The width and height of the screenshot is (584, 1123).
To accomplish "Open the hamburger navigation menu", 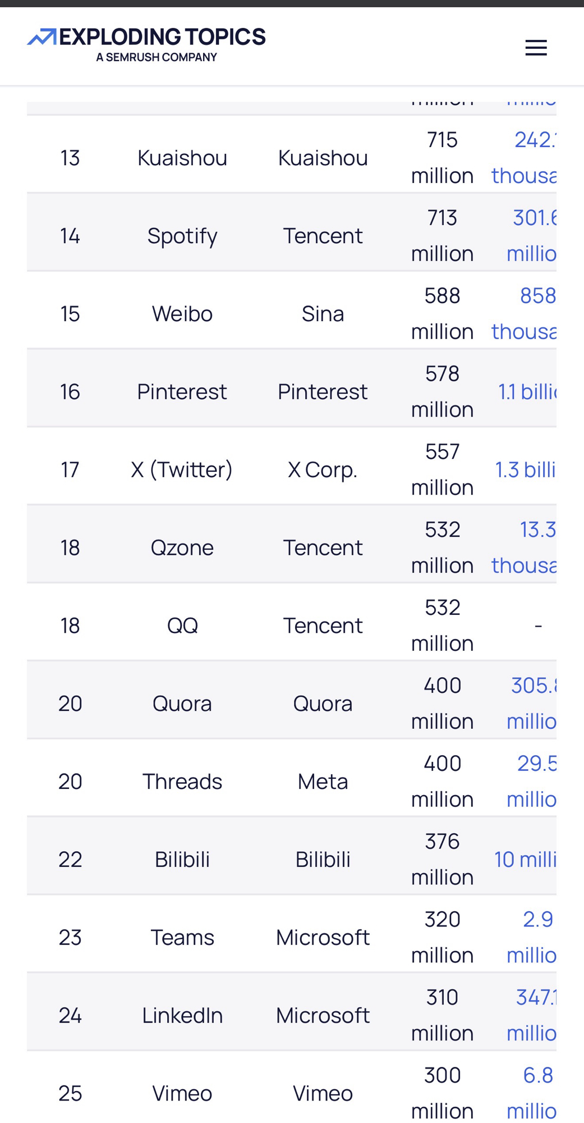I will coord(536,48).
